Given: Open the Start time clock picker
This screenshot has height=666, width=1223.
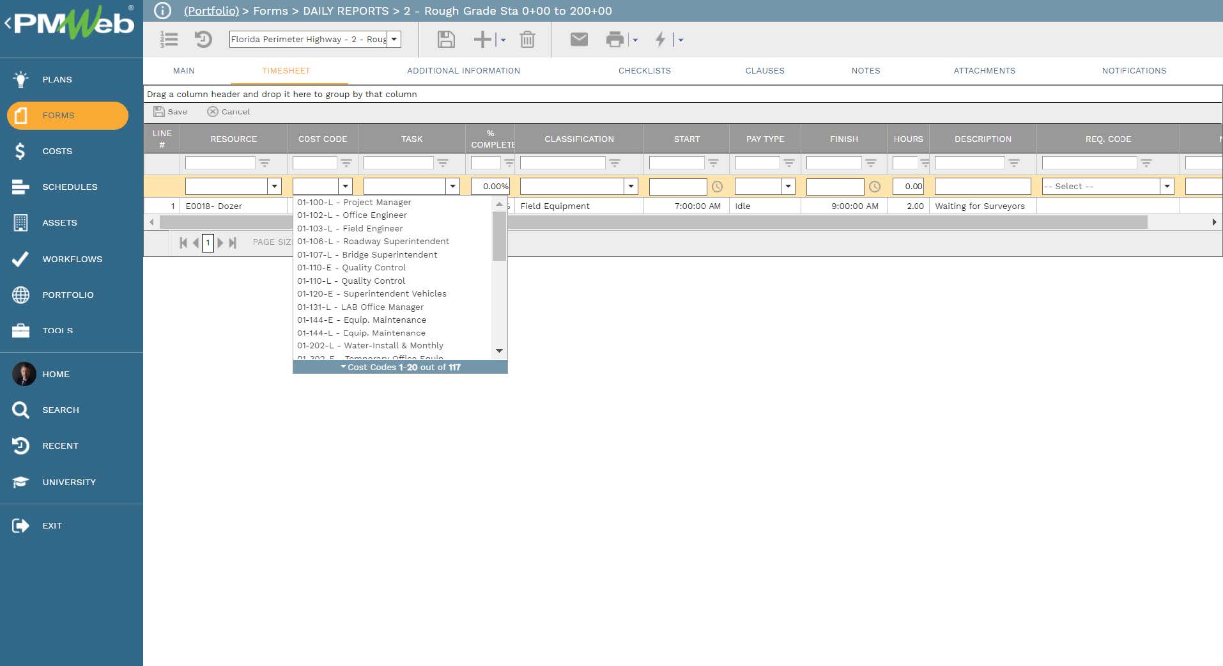Looking at the screenshot, I should [x=717, y=187].
